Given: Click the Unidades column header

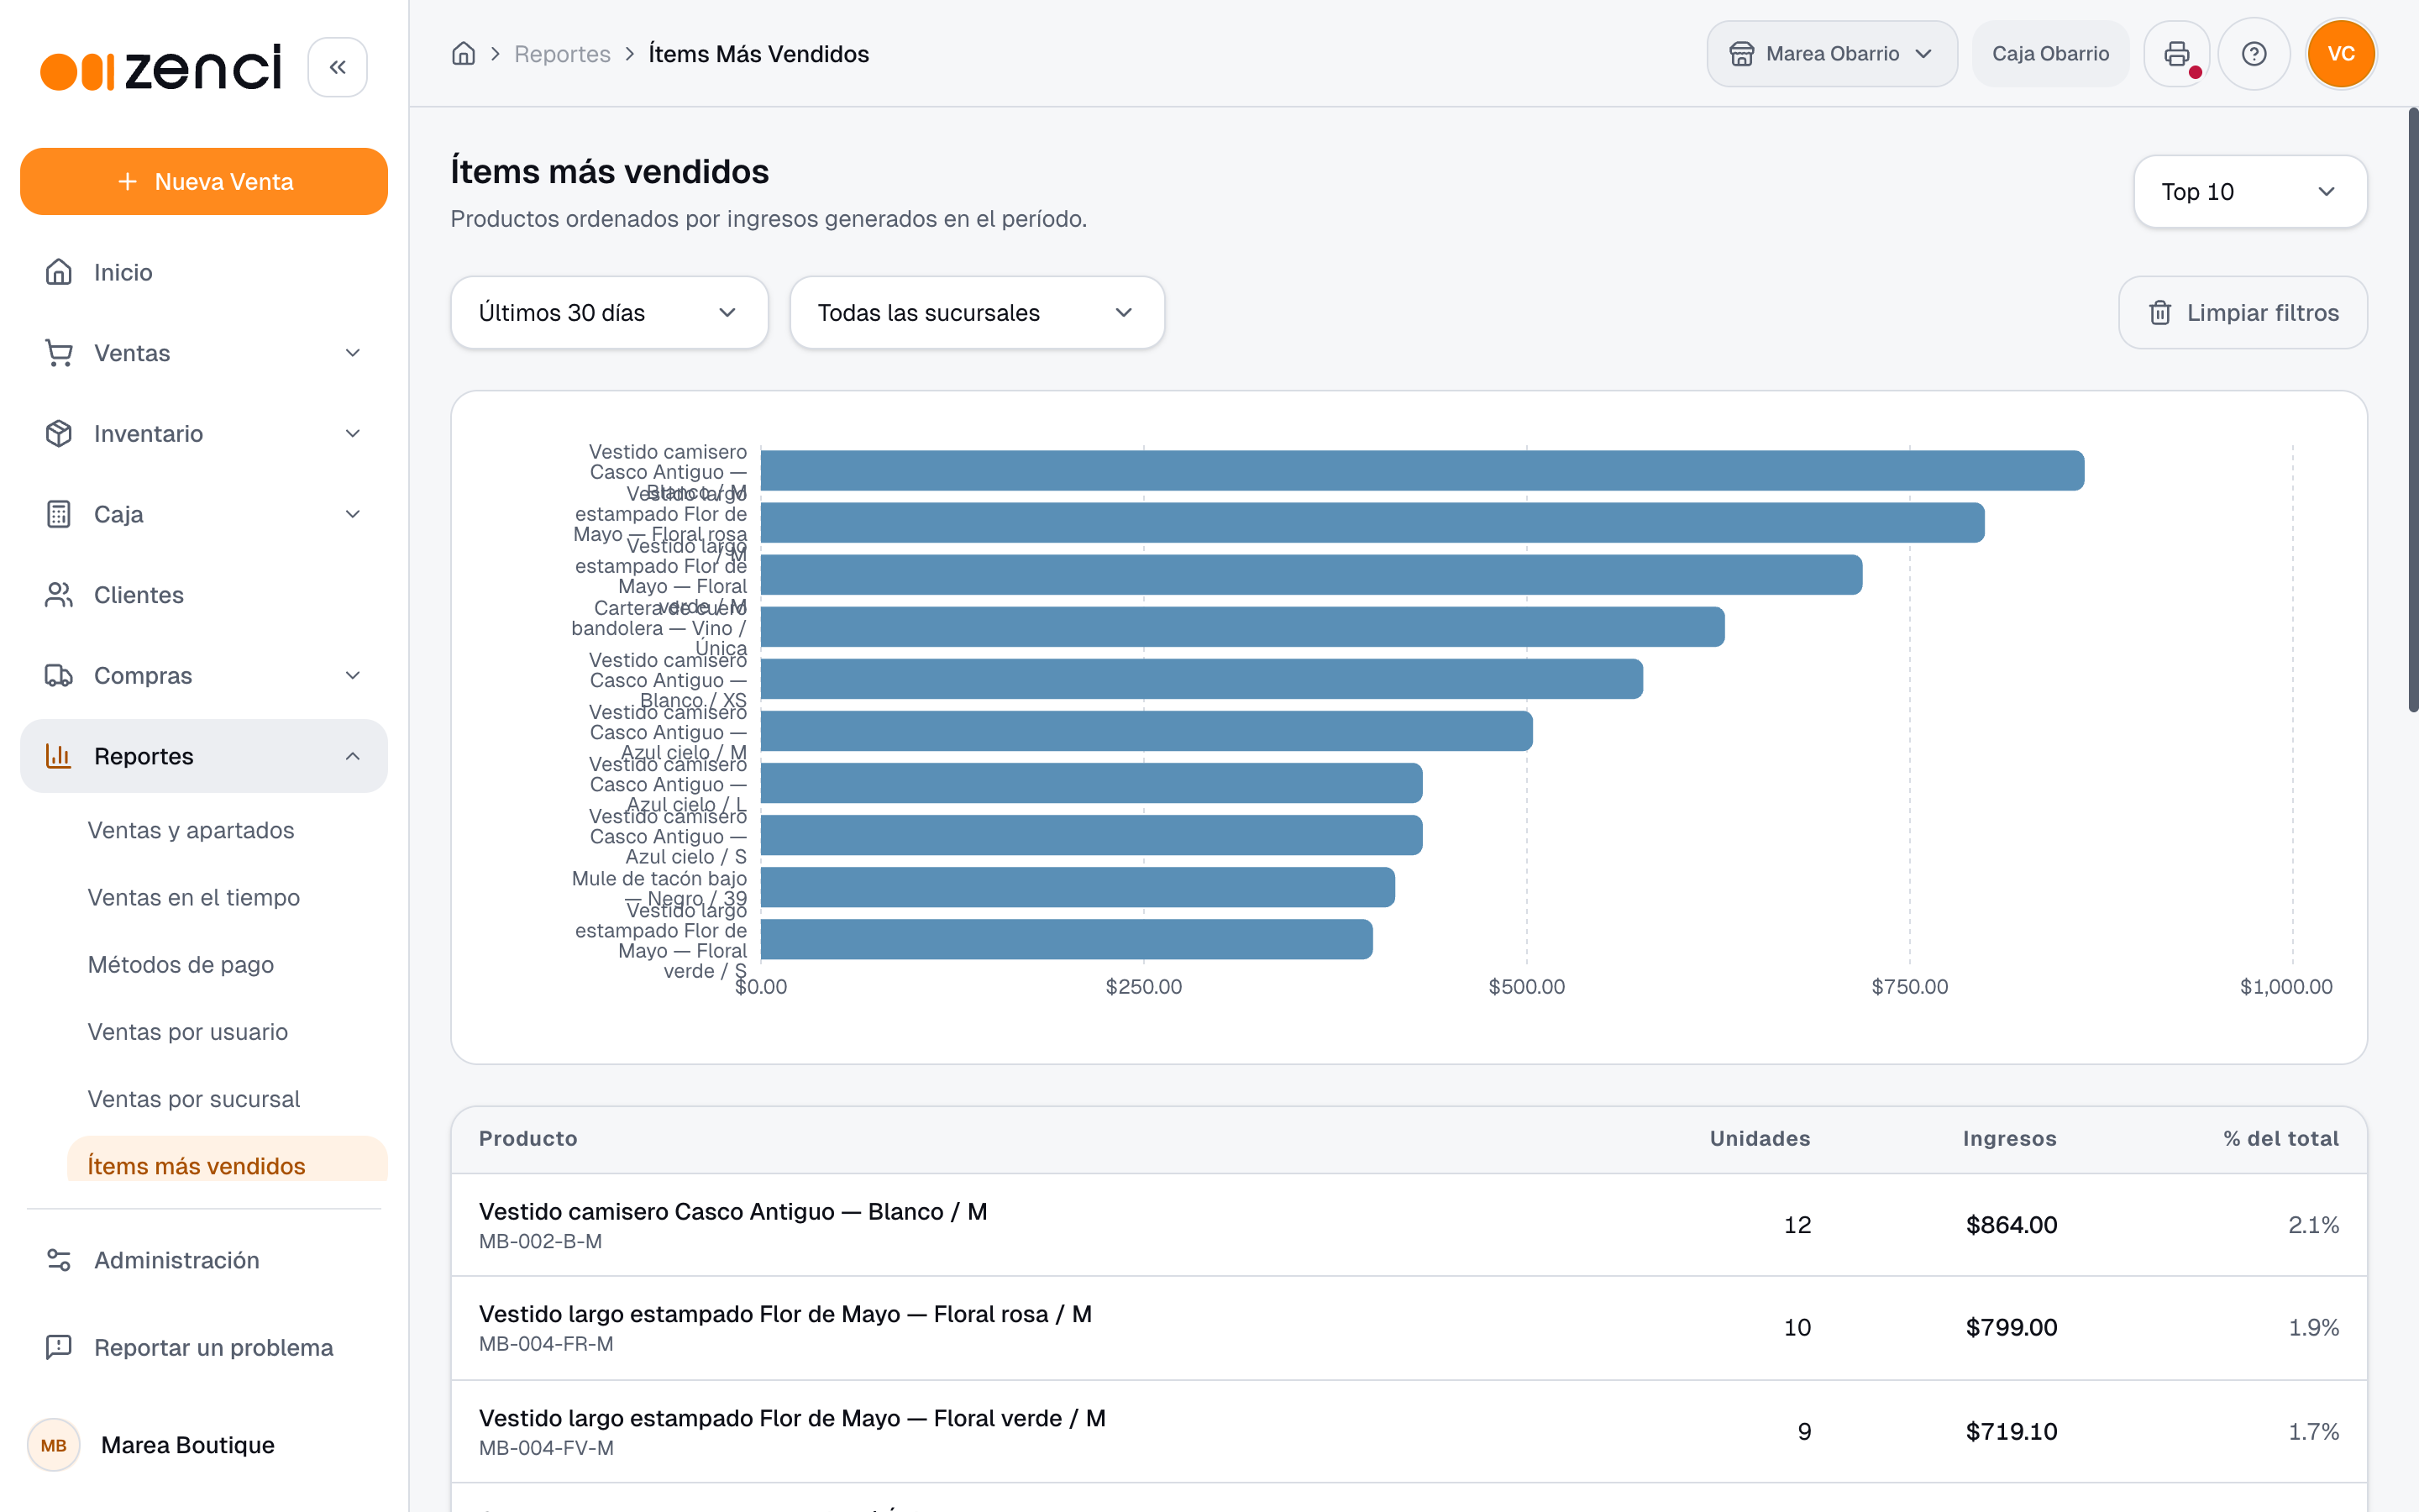Looking at the screenshot, I should click(1760, 1138).
